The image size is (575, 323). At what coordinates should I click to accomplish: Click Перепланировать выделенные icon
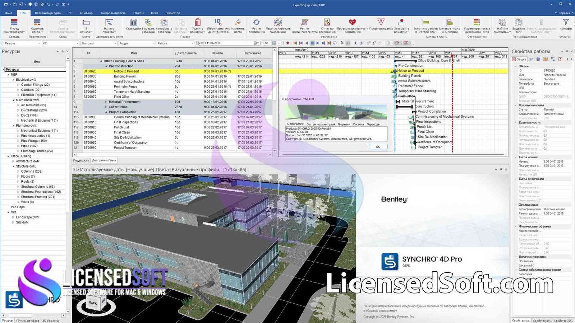(x=278, y=22)
